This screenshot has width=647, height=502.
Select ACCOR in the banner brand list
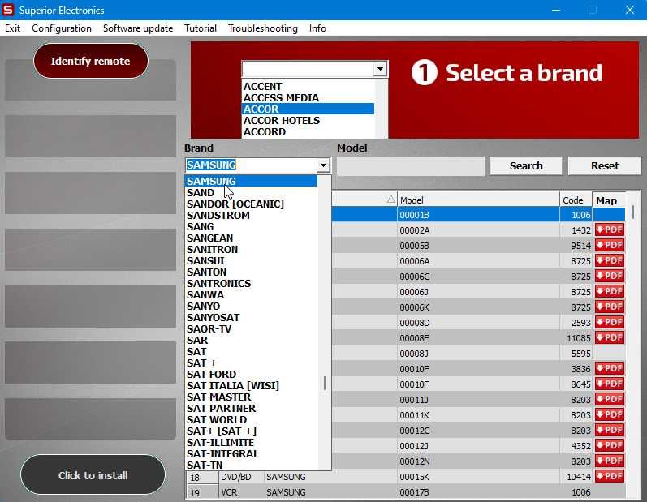308,109
